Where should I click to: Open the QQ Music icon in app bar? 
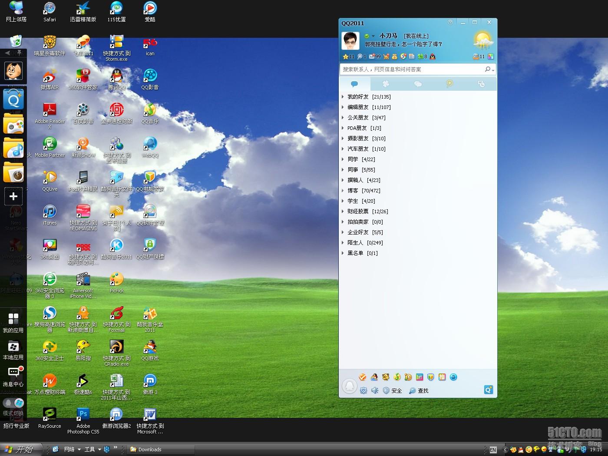click(x=397, y=377)
